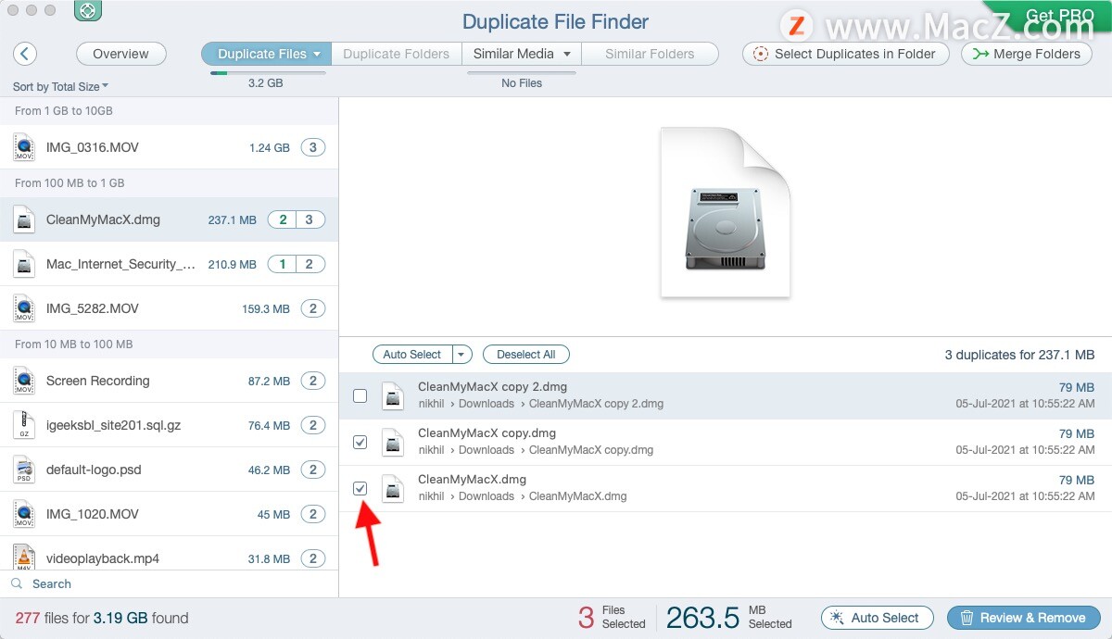Click the Get PRO banner
Viewport: 1112px width, 639px height.
coord(1060,16)
